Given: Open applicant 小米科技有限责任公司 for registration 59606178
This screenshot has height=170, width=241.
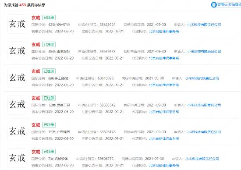Looking at the screenshot, I should (204, 132).
